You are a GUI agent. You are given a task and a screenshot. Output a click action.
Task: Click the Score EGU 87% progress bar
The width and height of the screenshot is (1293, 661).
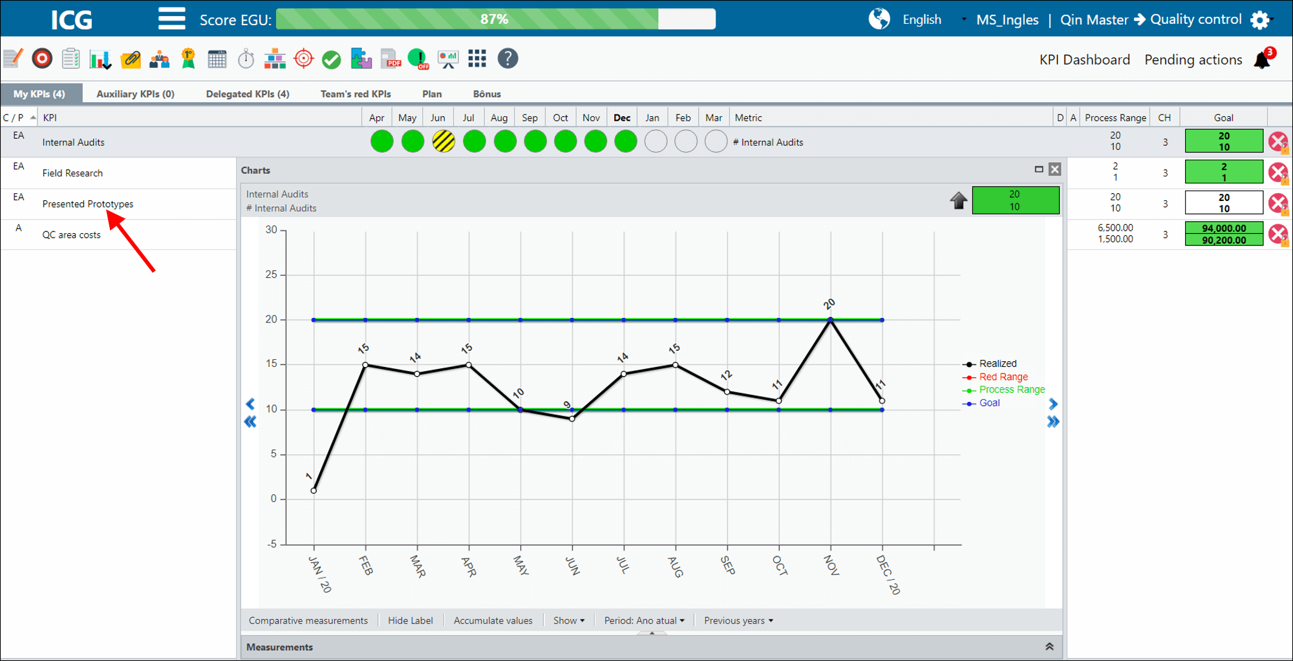(x=495, y=19)
